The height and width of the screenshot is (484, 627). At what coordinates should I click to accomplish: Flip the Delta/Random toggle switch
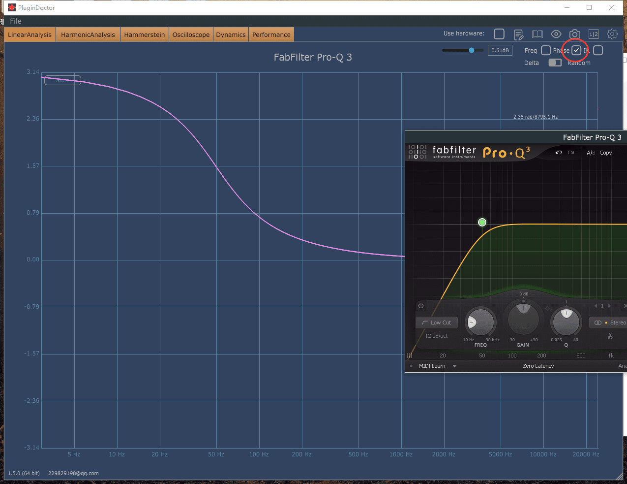[x=555, y=63]
